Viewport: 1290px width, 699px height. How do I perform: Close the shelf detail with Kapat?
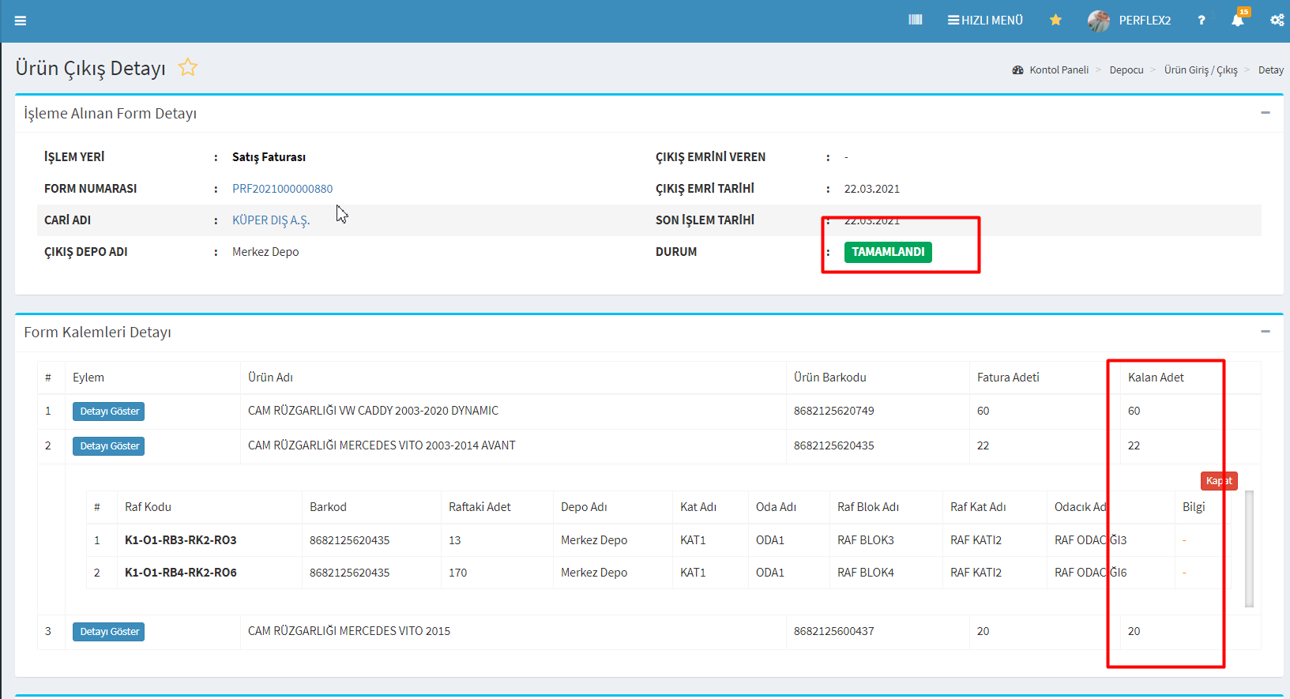pyautogui.click(x=1218, y=481)
